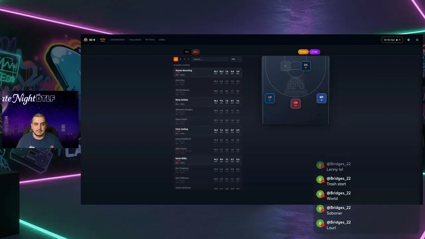The image size is (425, 239).
Task: Reroll the era with the purple ERA button
Action: pyautogui.click(x=315, y=52)
